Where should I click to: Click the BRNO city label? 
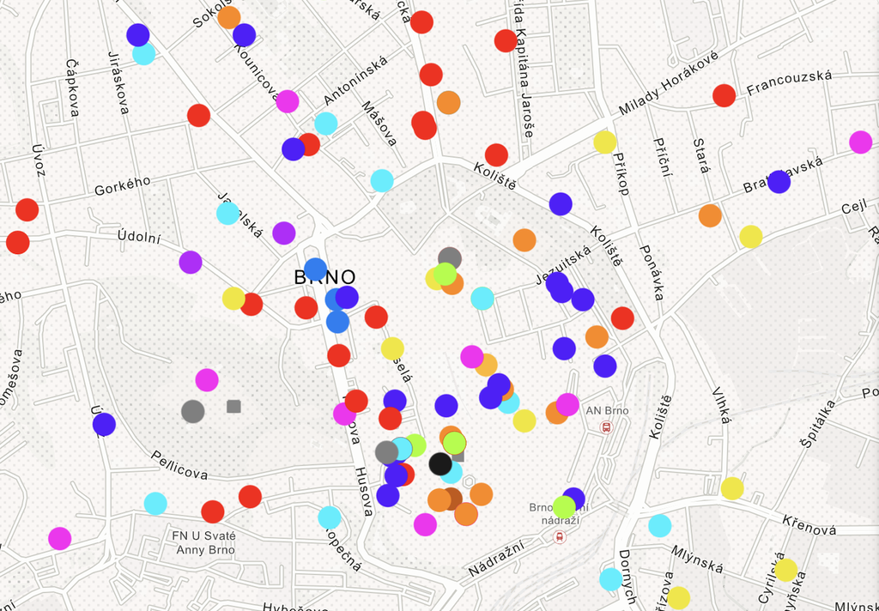pos(324,277)
